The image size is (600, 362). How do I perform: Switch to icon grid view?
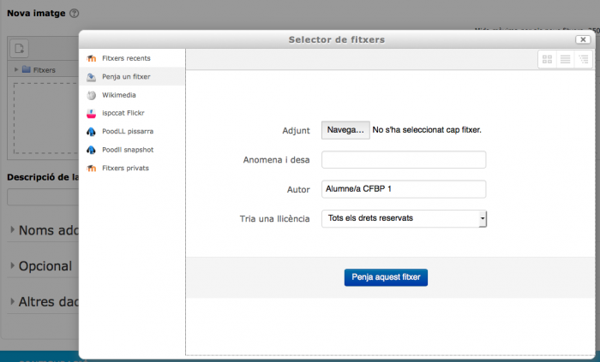point(547,59)
